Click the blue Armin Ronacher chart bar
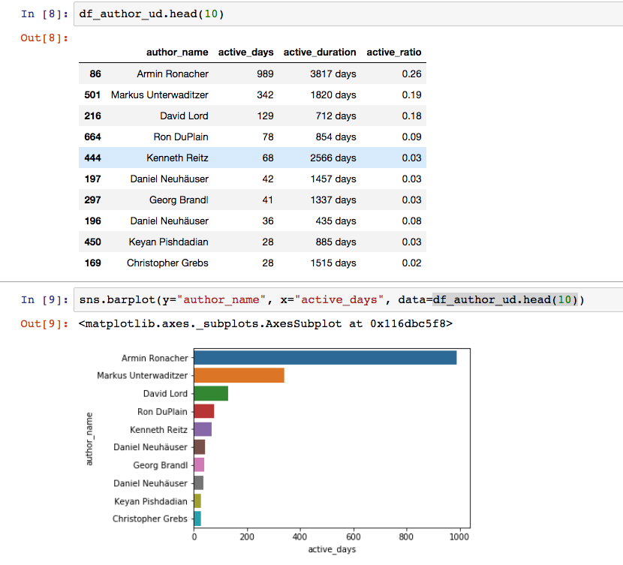Image resolution: width=623 pixels, height=565 pixels. [326, 357]
